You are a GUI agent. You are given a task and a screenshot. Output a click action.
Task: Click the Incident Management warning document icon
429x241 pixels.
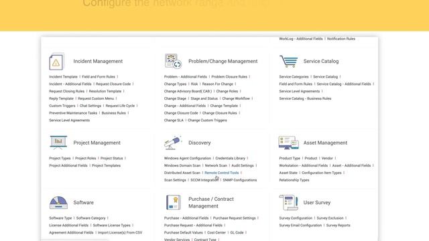click(56, 62)
